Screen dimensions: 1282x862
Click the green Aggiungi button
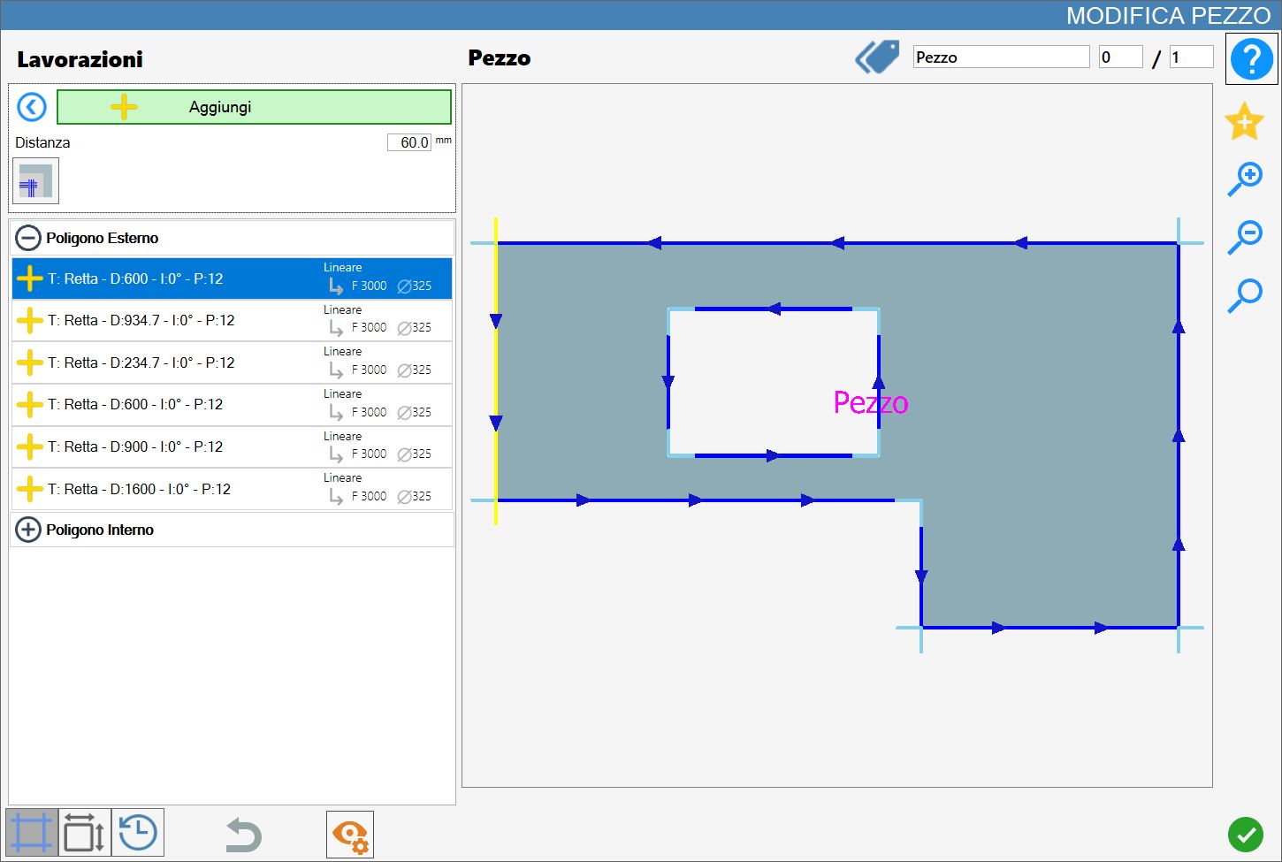[254, 107]
